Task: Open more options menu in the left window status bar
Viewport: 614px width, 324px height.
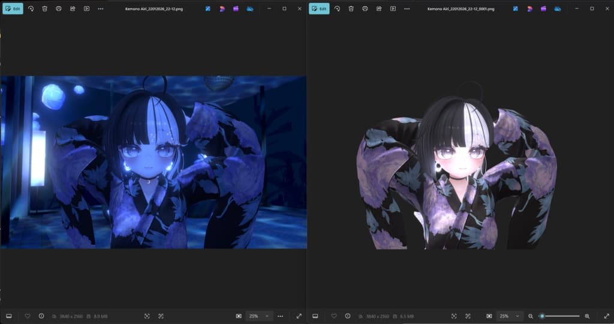Action: (280, 316)
